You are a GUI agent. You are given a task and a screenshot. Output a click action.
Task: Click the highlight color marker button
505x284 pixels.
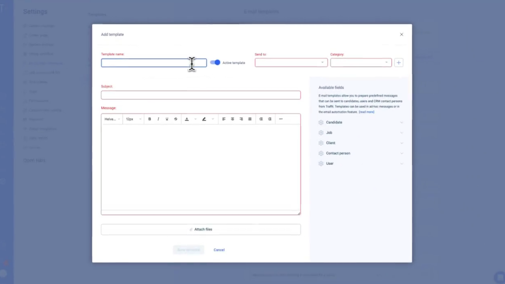point(204,119)
